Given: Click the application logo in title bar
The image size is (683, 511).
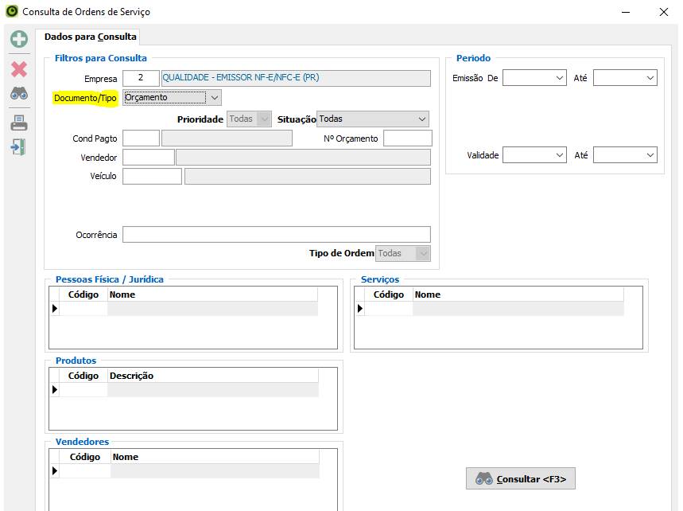Looking at the screenshot, I should point(11,12).
